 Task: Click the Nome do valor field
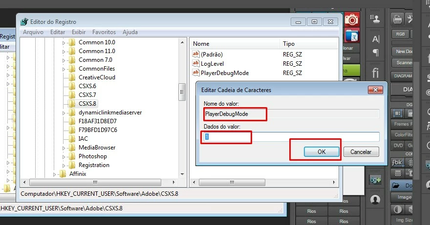pyautogui.click(x=291, y=114)
